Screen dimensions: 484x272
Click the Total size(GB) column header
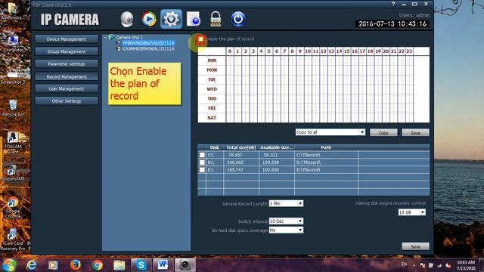pyautogui.click(x=241, y=147)
